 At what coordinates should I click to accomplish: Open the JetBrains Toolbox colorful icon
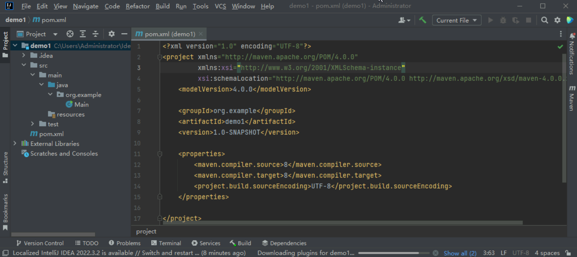pos(570,20)
